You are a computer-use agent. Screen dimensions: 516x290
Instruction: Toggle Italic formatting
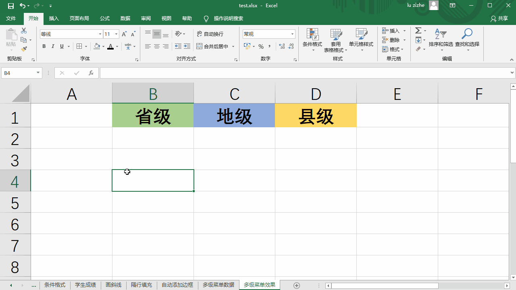pyautogui.click(x=53, y=46)
